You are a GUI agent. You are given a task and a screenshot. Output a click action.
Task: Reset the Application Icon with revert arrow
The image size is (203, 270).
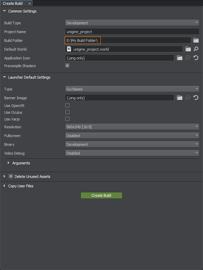196,58
